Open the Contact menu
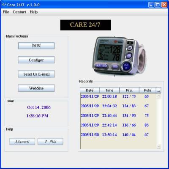The image size is (169, 169). (x=19, y=12)
